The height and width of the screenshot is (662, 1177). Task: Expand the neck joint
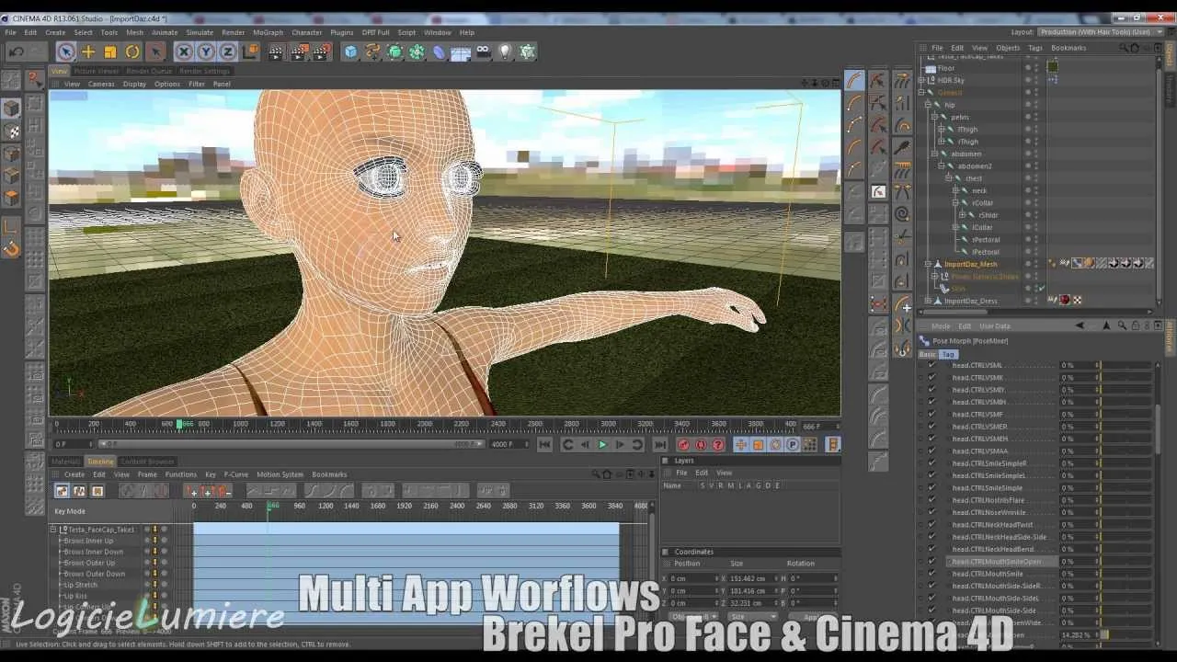click(955, 190)
